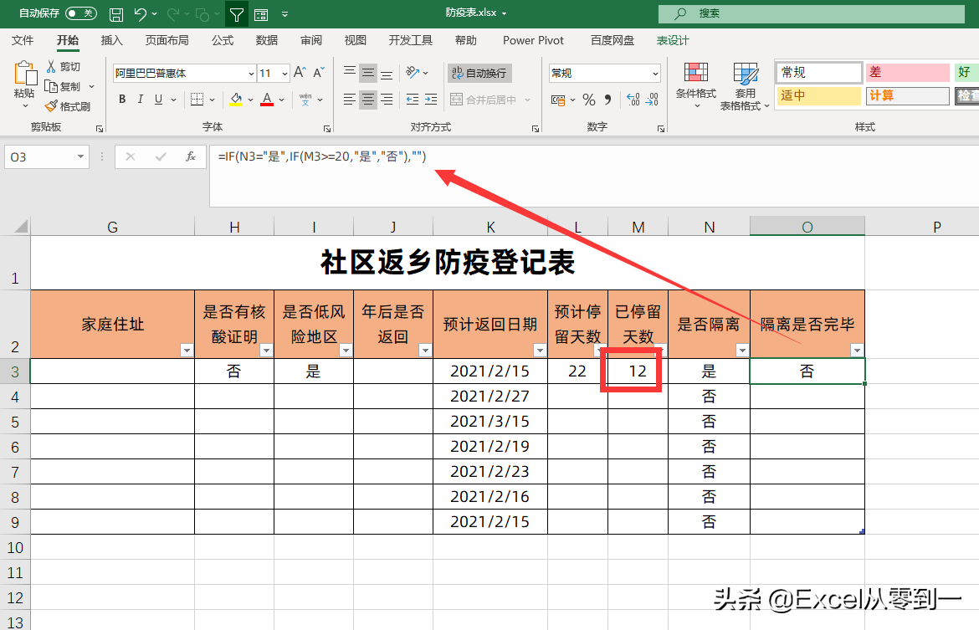The image size is (979, 630).
Task: Switch to the 页面布局 ribbon tab
Action: coord(167,41)
